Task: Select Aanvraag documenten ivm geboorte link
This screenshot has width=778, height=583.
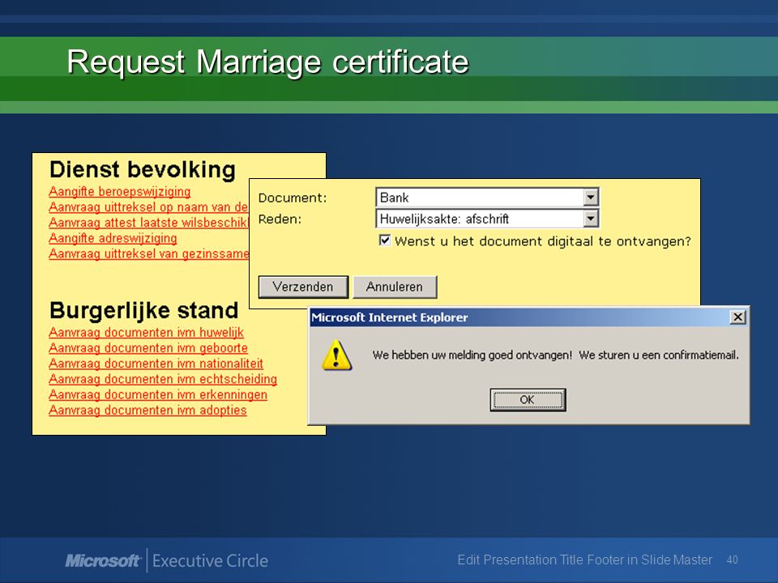Action: (148, 347)
